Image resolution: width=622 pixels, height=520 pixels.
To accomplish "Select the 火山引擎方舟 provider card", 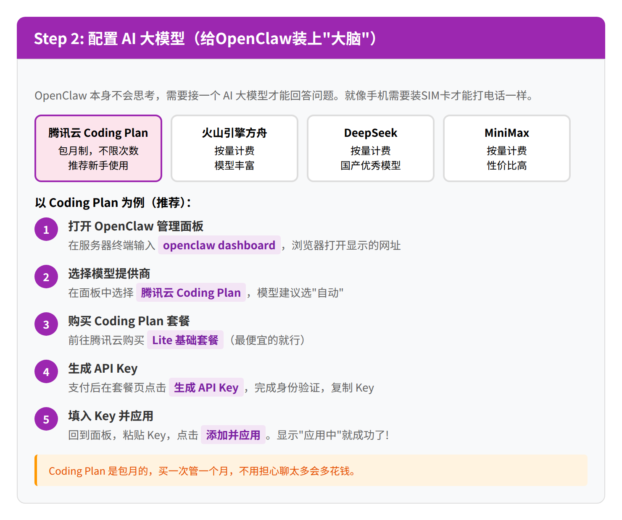I will pos(234,148).
